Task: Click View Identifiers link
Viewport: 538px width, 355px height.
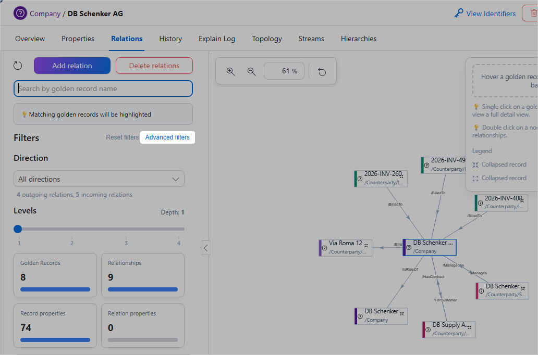Action: click(491, 14)
